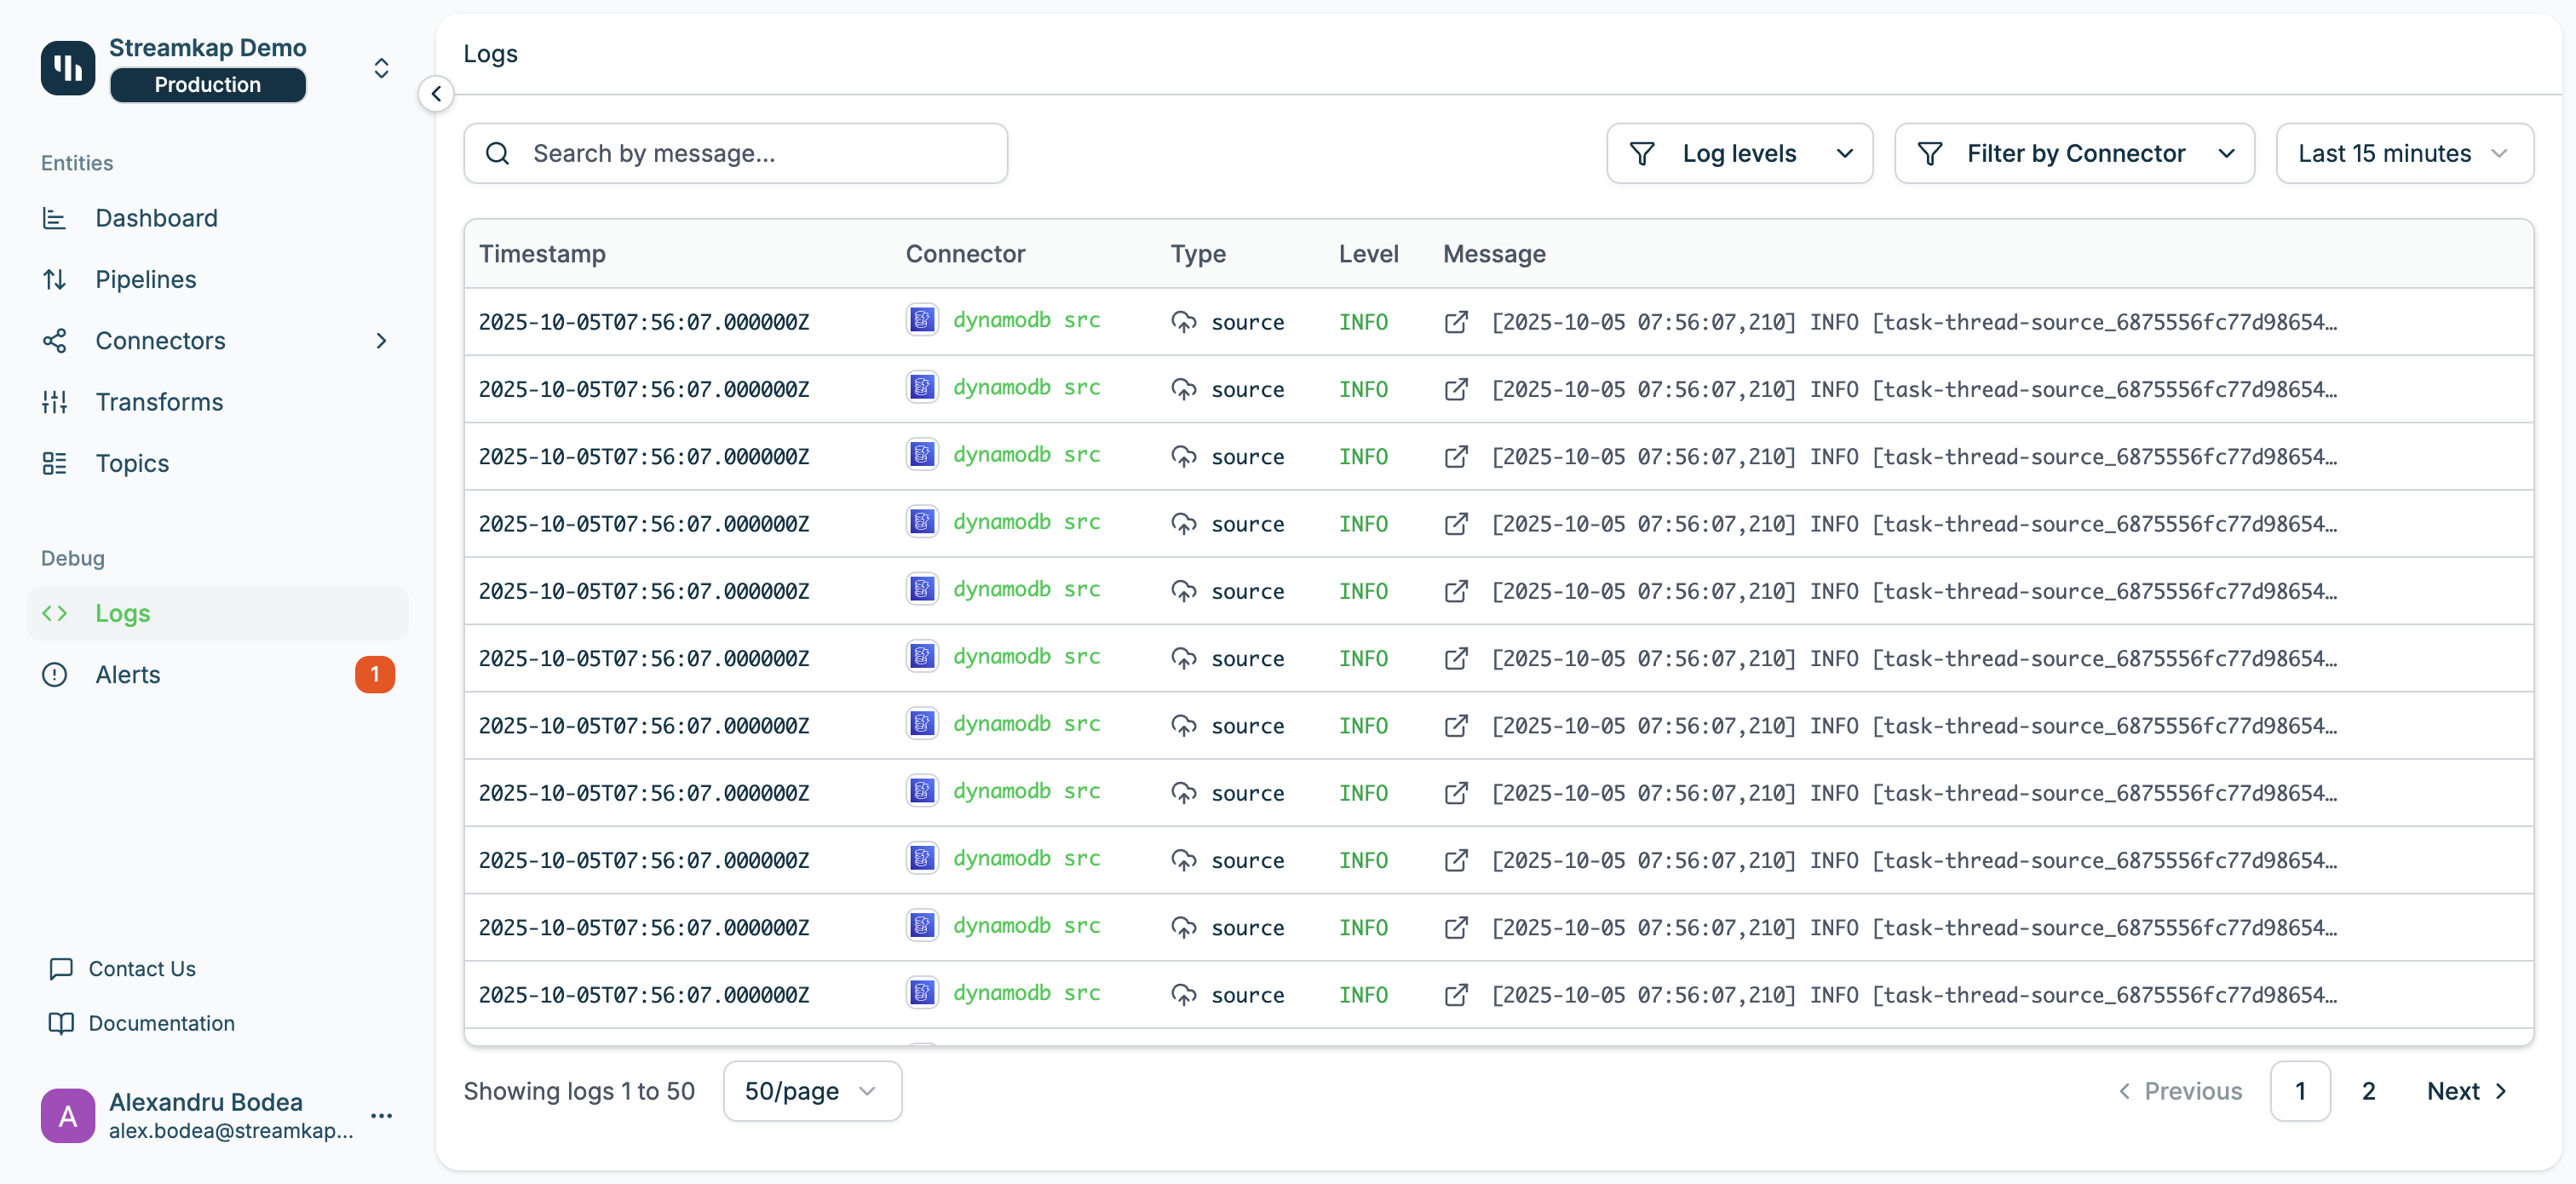Screen dimensions: 2576x1184
Task: Click the user avatar letter A
Action: [67, 1115]
